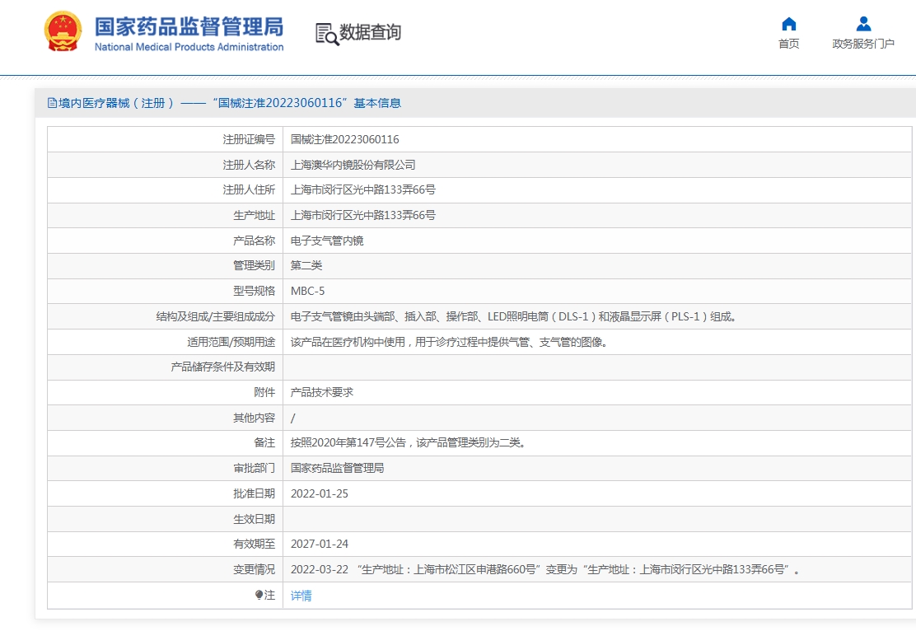This screenshot has height=631, width=916.
Task: Click the 注册人名称 label
Action: 248,165
